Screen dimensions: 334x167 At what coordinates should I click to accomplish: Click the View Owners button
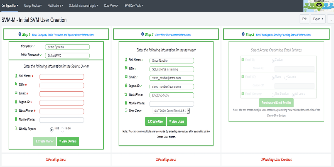[68, 141]
